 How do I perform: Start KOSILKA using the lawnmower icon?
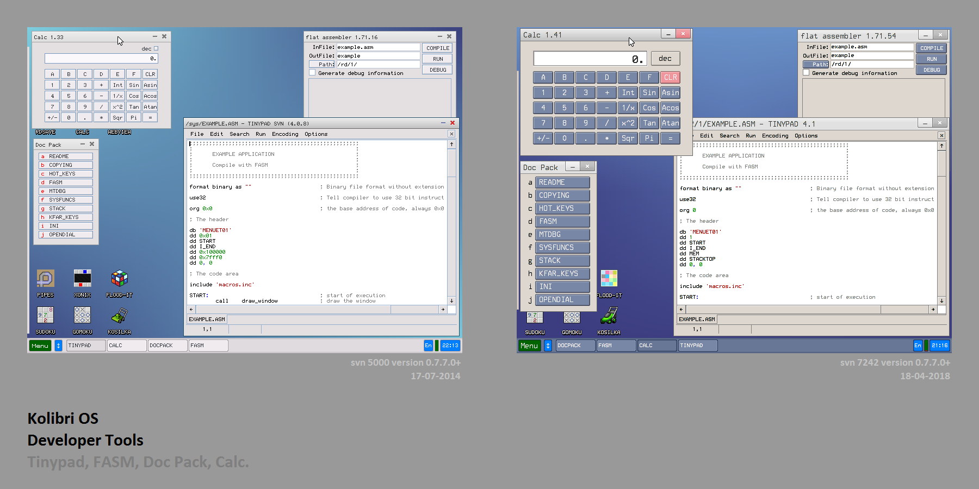pos(119,316)
